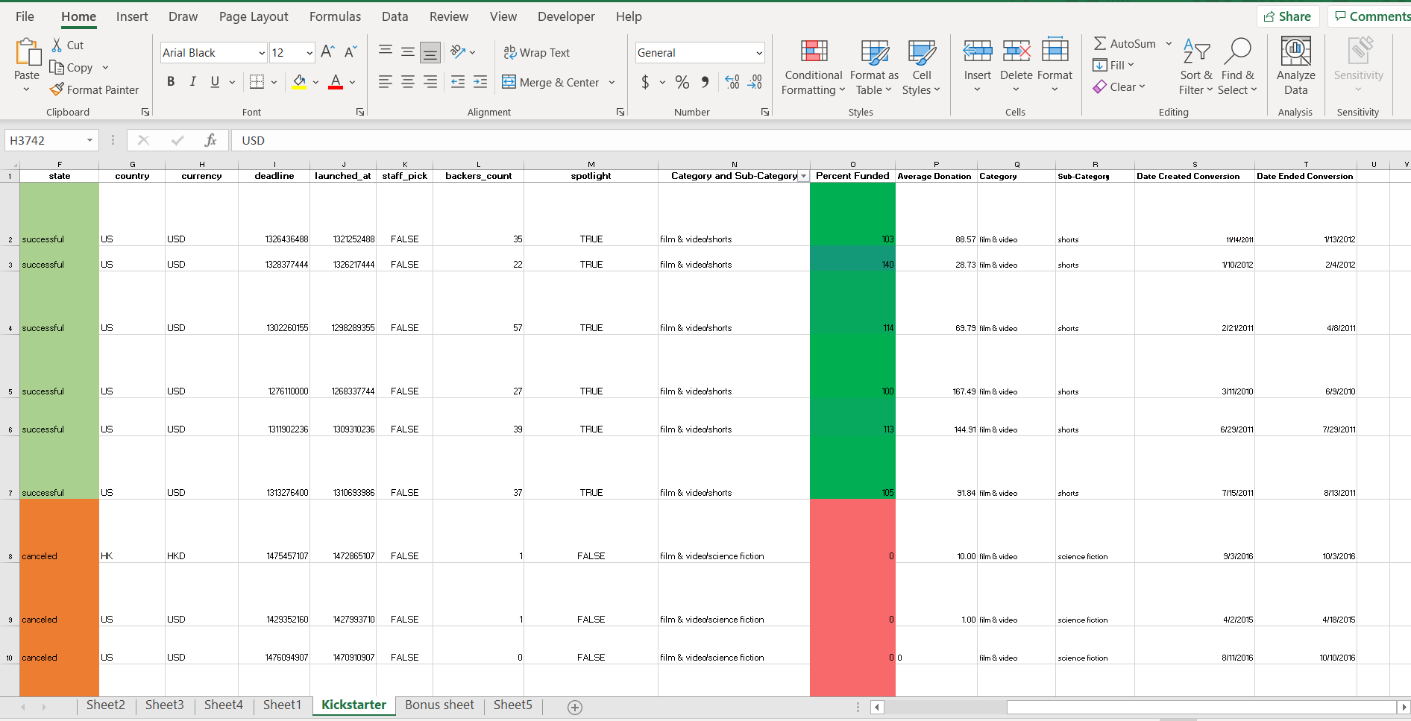1411x721 pixels.
Task: Open Sort & Filter options
Action: [x=1195, y=67]
